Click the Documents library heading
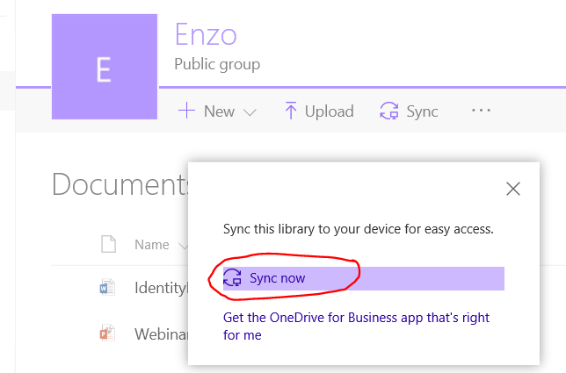 121,184
